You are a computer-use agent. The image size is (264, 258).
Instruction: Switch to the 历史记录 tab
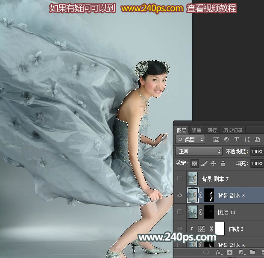pyautogui.click(x=233, y=130)
